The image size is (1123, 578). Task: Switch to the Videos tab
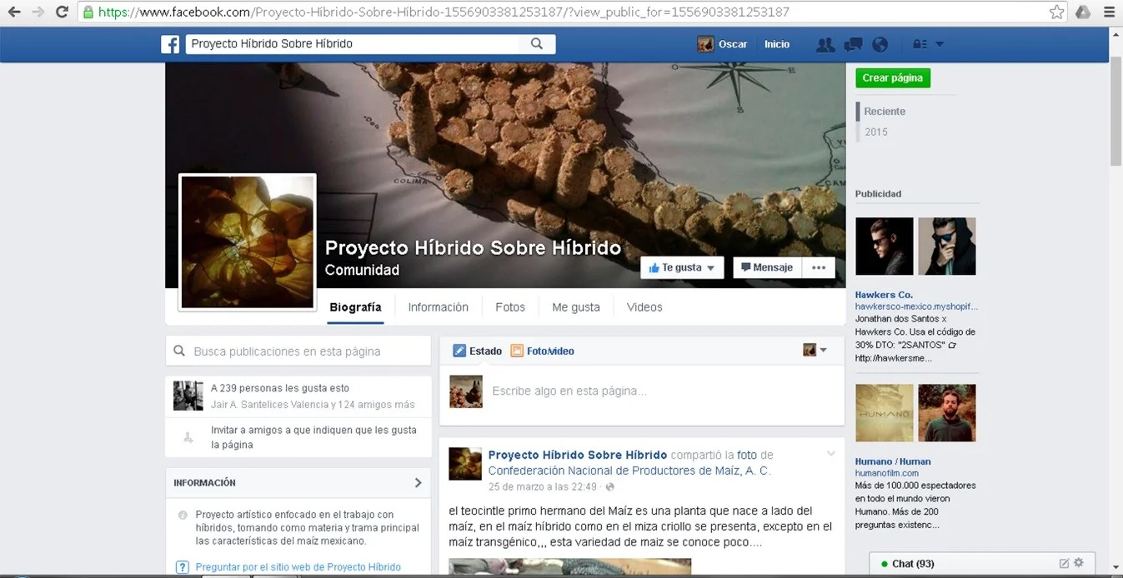click(x=644, y=306)
